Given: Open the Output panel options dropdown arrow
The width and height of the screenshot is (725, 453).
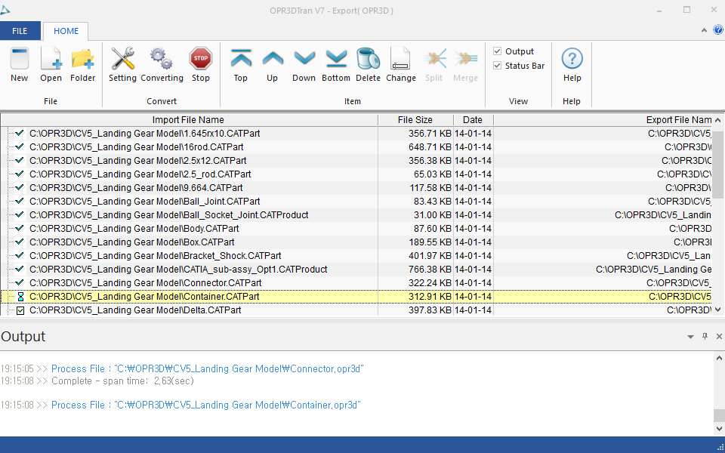Looking at the screenshot, I should [690, 337].
